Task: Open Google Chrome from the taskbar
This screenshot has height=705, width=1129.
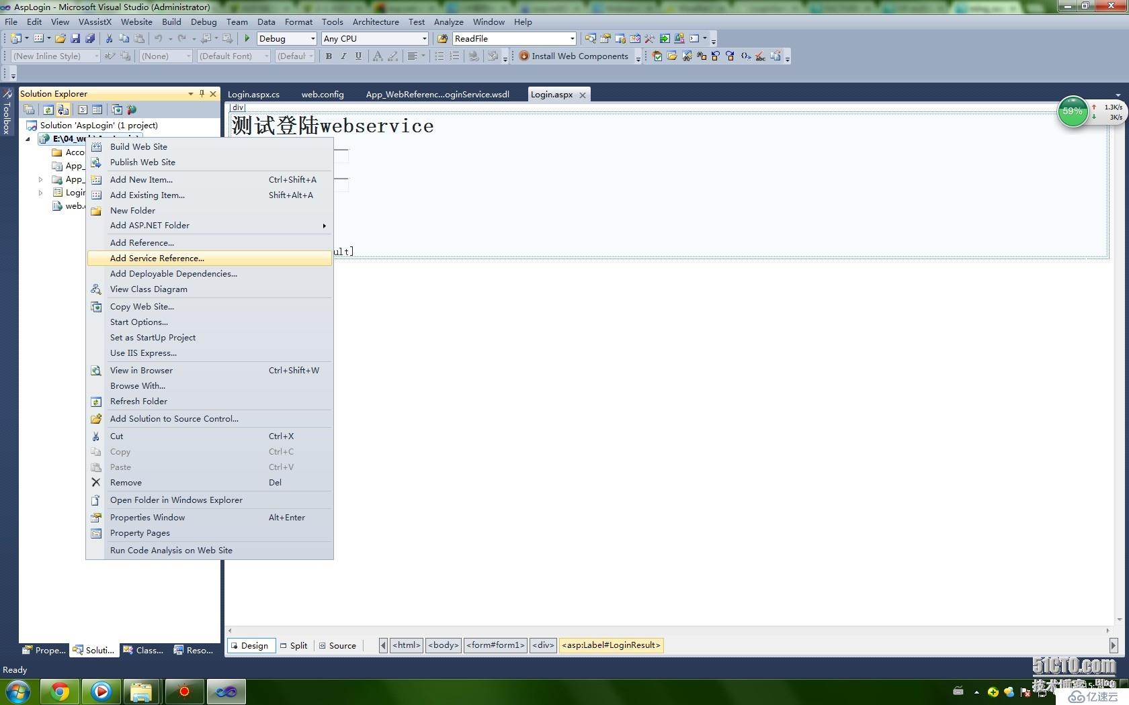Action: click(60, 692)
